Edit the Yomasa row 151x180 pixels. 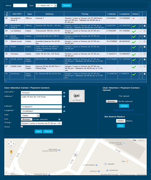click(x=141, y=54)
